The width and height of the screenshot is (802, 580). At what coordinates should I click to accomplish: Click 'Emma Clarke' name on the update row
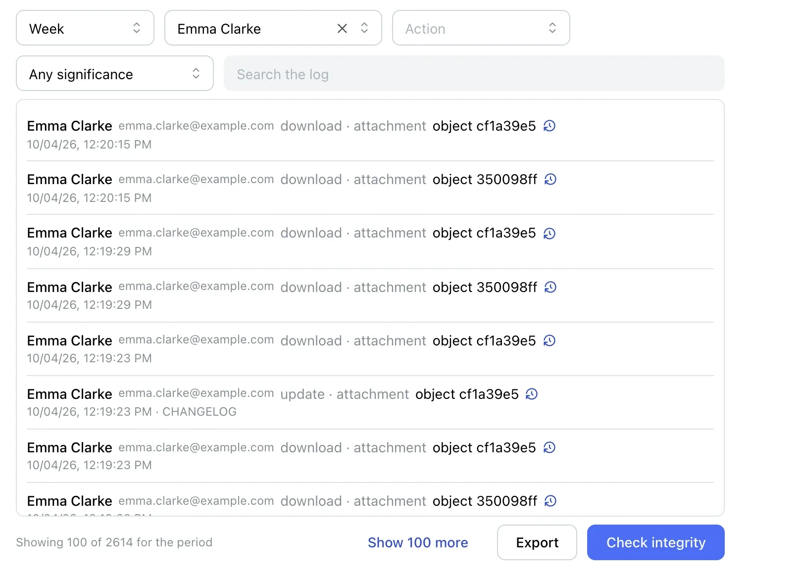[x=70, y=394]
